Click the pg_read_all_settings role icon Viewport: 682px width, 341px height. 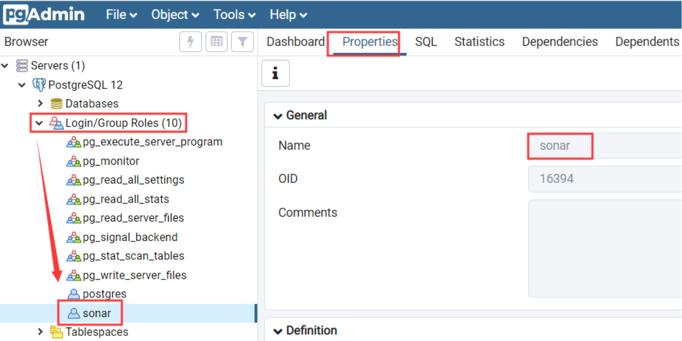(x=73, y=180)
